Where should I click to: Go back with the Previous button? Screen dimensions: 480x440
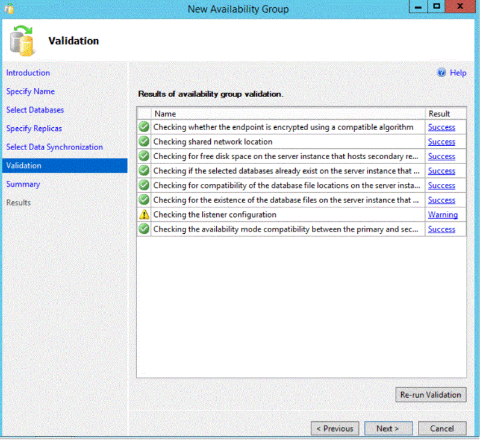pos(335,429)
